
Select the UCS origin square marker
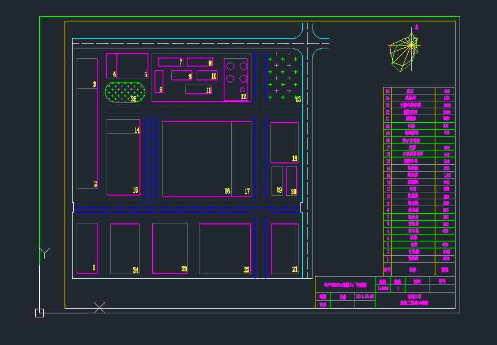(39, 313)
